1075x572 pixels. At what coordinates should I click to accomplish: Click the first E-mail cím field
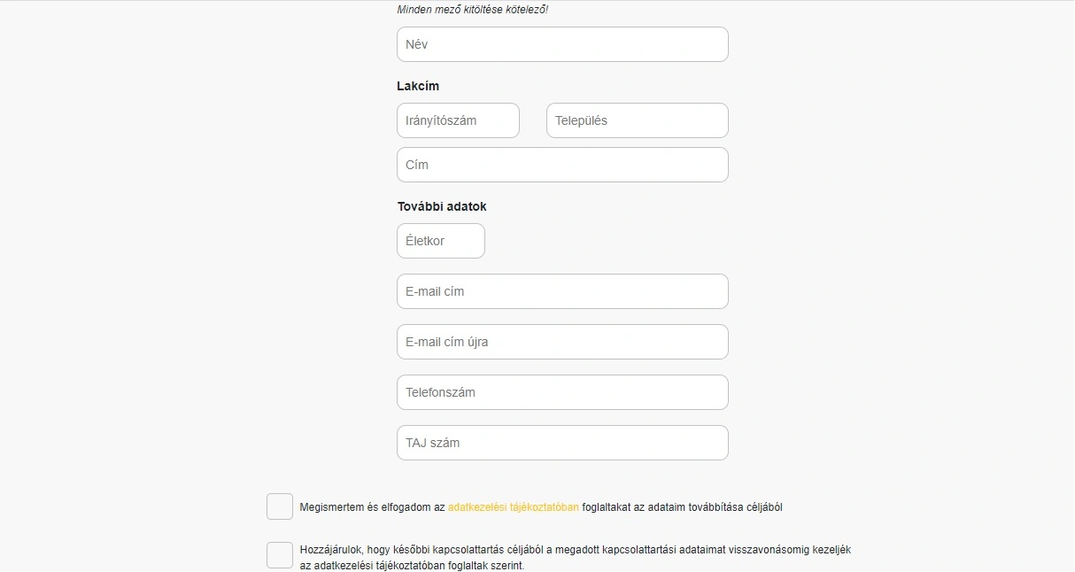[562, 291]
